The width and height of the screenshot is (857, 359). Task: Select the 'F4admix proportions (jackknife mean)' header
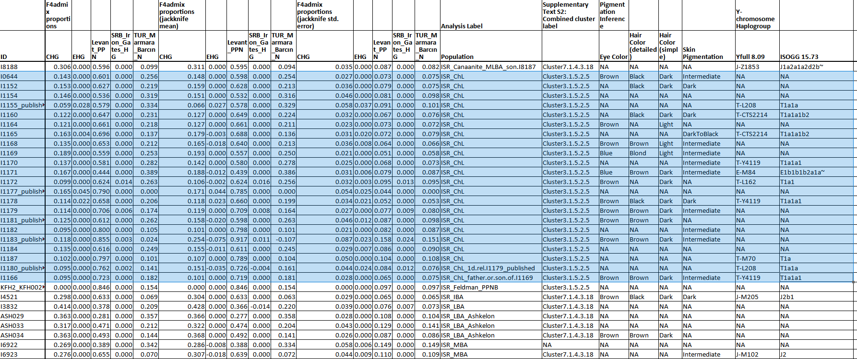click(182, 15)
